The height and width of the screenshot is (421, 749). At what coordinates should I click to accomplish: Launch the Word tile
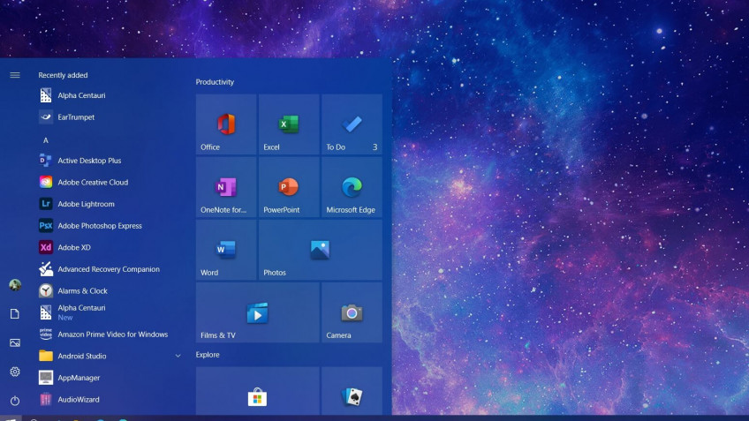click(x=226, y=250)
